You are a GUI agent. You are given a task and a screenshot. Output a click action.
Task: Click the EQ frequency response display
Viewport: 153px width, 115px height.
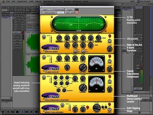point(79,24)
